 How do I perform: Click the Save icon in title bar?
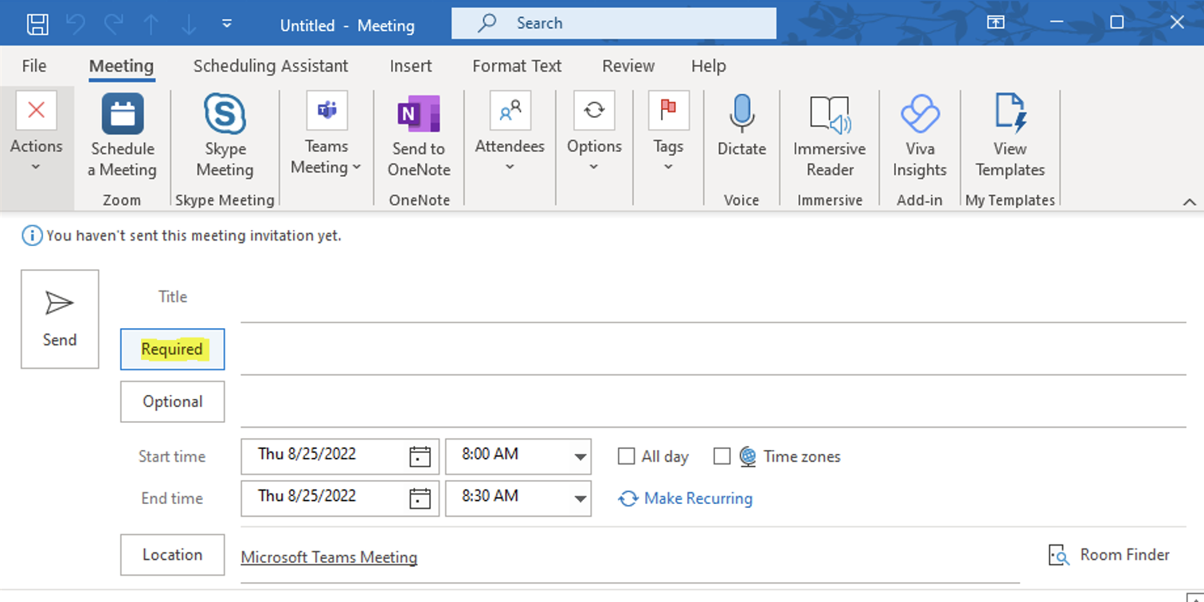(37, 24)
